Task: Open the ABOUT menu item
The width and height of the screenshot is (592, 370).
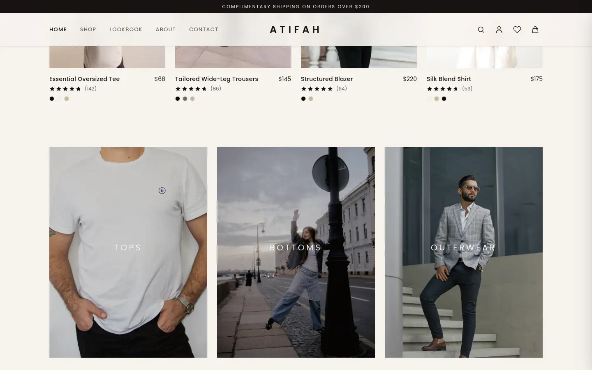Action: pos(166,30)
